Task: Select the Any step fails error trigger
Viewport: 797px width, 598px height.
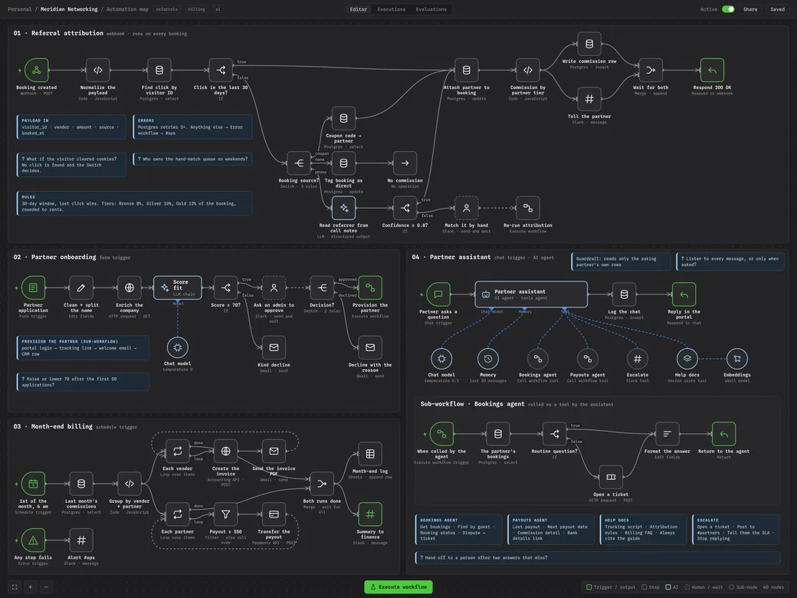Action: (33, 540)
